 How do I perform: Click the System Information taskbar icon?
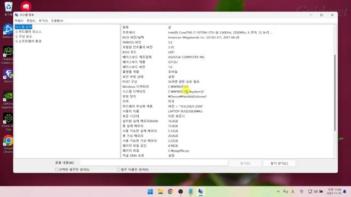[201, 192]
